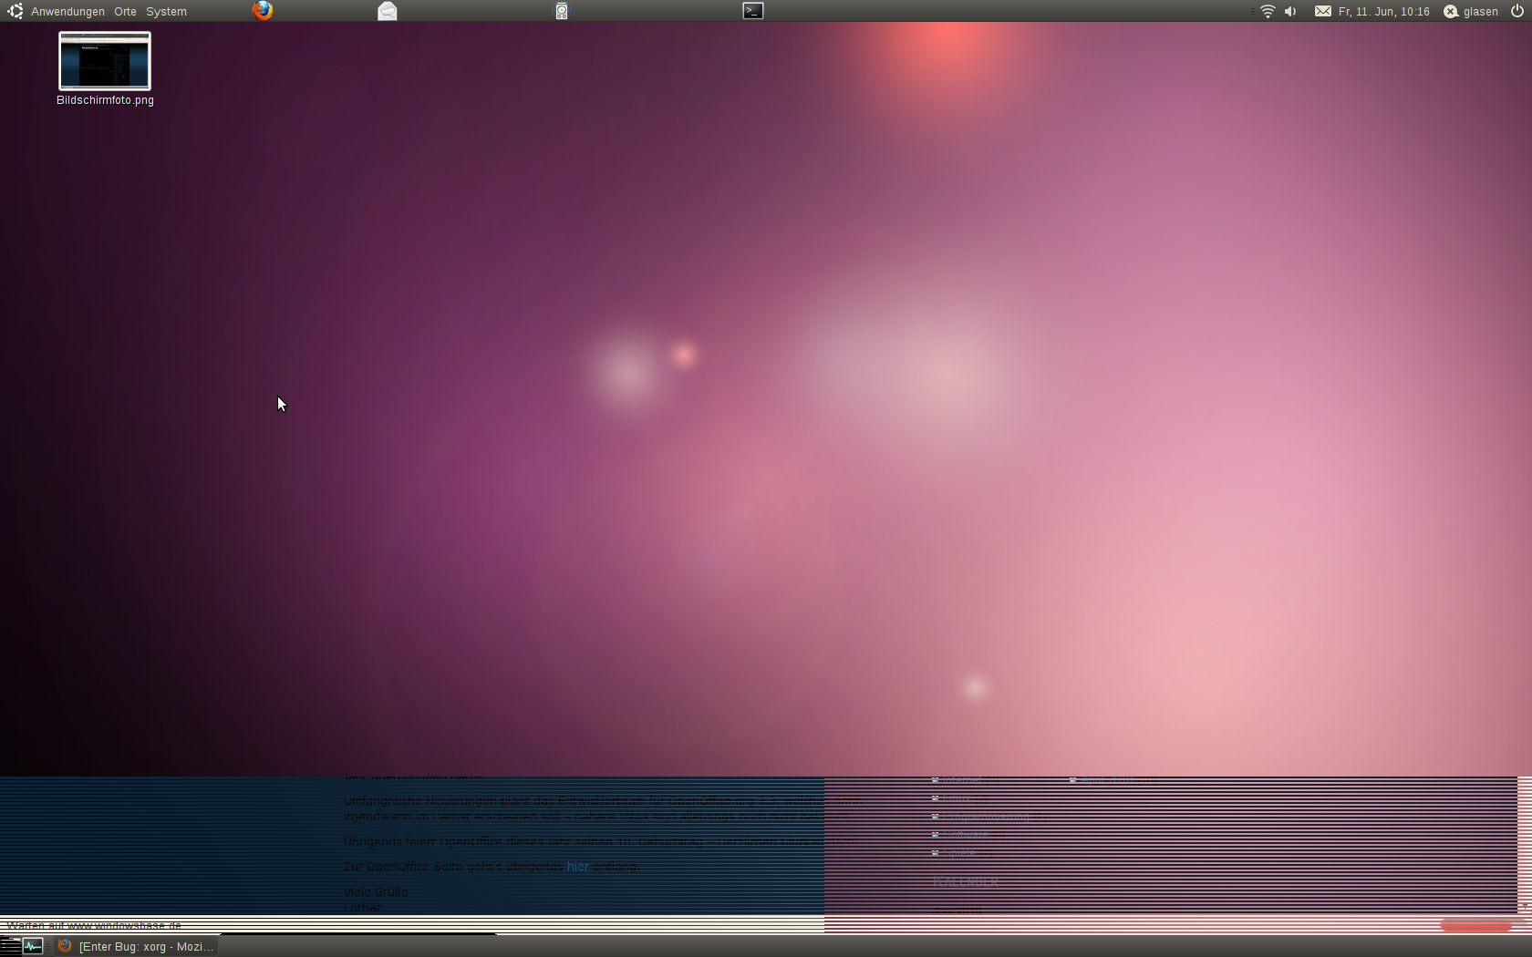Launch the Terminal from the top panel

(753, 11)
